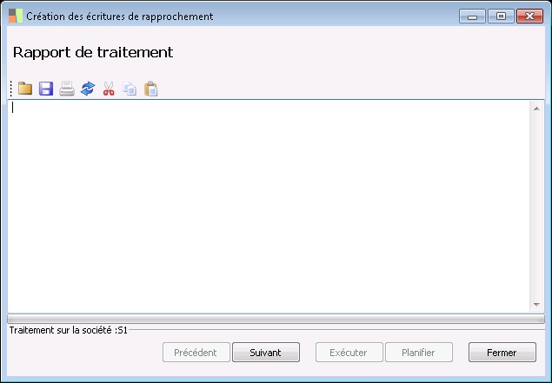Click the scrollbar up arrow in report
This screenshot has width=552, height=383.
click(x=536, y=109)
